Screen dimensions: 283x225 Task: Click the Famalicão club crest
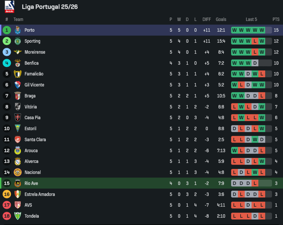tap(18, 74)
